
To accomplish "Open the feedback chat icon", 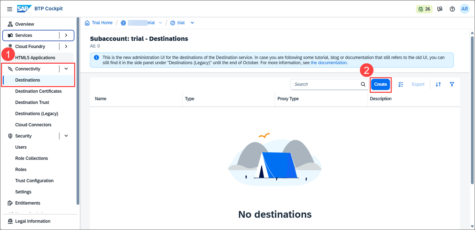I will (x=440, y=9).
